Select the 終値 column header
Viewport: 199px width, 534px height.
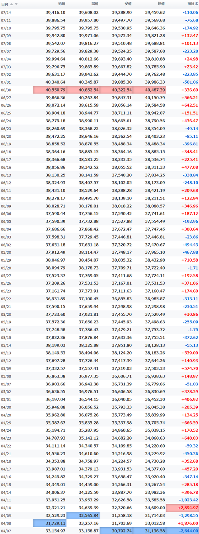point(161,4)
